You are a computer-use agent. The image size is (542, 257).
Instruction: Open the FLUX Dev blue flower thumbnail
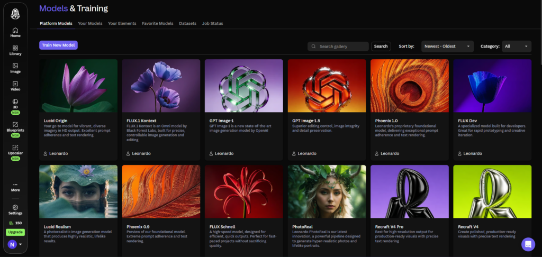coord(493,86)
